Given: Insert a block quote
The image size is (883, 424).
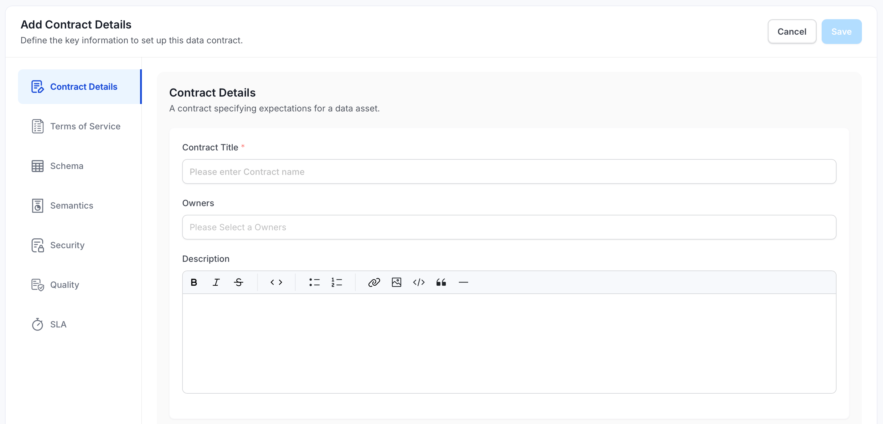Looking at the screenshot, I should 441,282.
